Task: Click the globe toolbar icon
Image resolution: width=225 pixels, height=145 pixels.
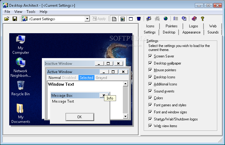Action: pos(166,18)
